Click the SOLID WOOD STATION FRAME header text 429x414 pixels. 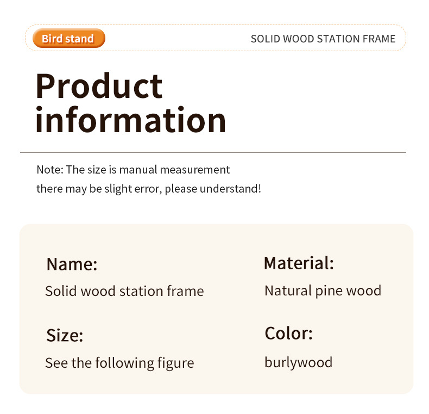[323, 39]
